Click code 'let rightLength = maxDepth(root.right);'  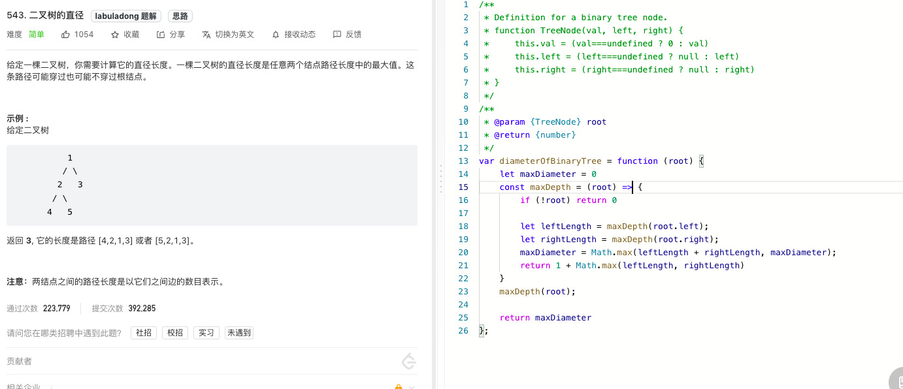point(619,240)
